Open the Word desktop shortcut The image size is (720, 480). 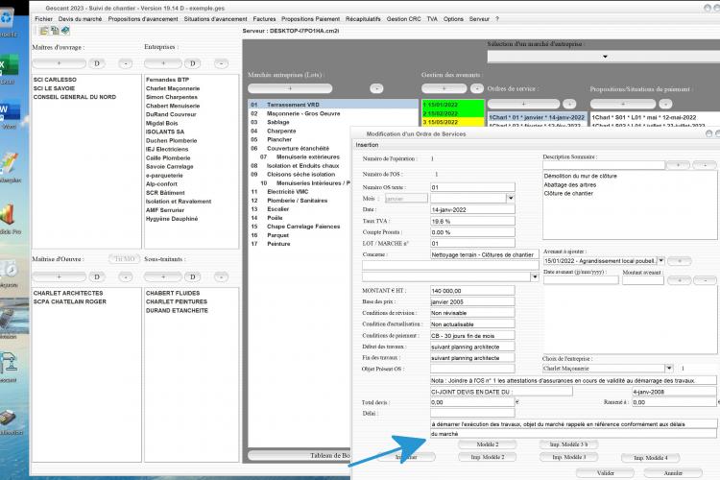[9, 110]
